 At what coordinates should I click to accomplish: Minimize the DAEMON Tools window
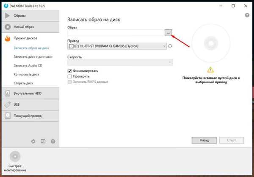click(x=221, y=6)
